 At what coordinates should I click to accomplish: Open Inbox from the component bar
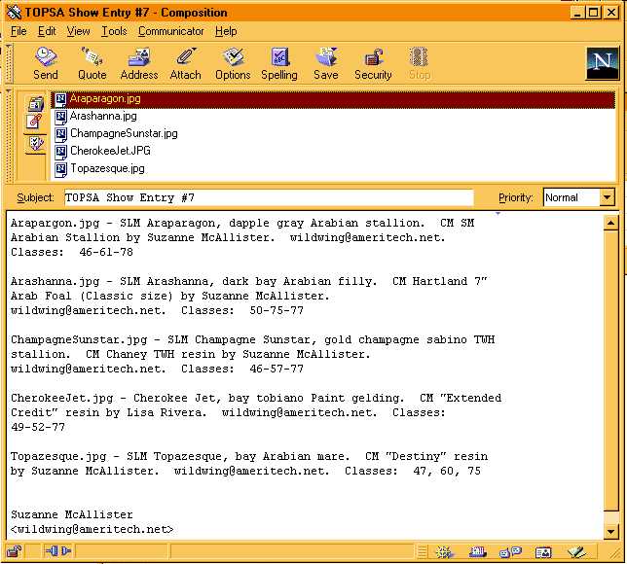(477, 552)
